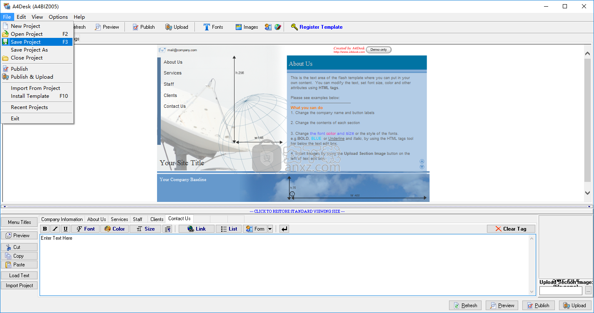Open the text Size button

[x=145, y=229]
